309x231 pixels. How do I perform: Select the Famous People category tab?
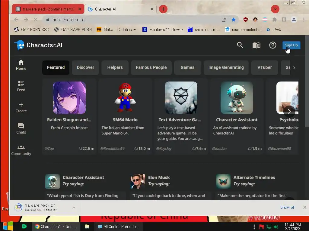(x=151, y=67)
